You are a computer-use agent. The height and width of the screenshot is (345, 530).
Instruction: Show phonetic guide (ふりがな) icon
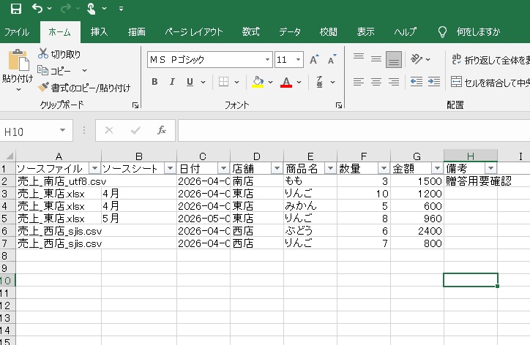click(319, 82)
